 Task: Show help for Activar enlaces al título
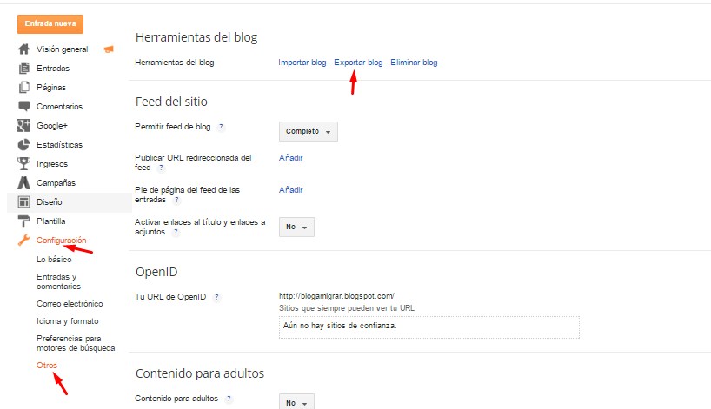(176, 232)
